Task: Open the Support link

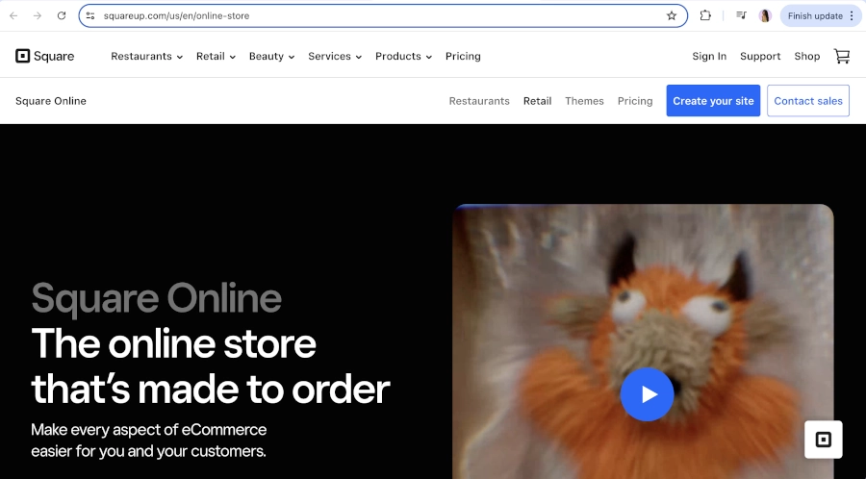Action: coord(760,56)
